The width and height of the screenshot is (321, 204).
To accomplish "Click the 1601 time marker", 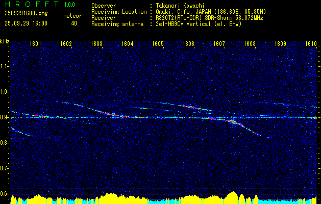I will tap(35, 43).
